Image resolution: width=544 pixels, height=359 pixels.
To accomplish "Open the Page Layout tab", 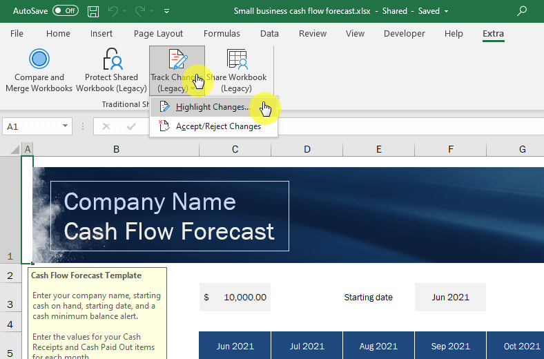I will [158, 34].
